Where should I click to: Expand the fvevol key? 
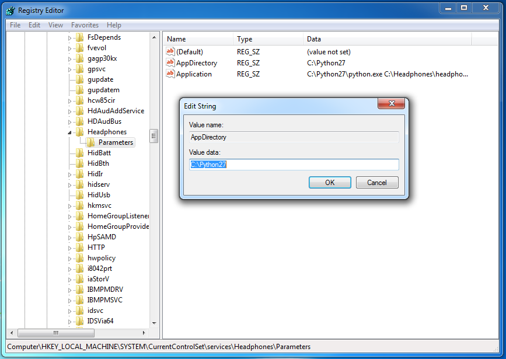click(69, 48)
